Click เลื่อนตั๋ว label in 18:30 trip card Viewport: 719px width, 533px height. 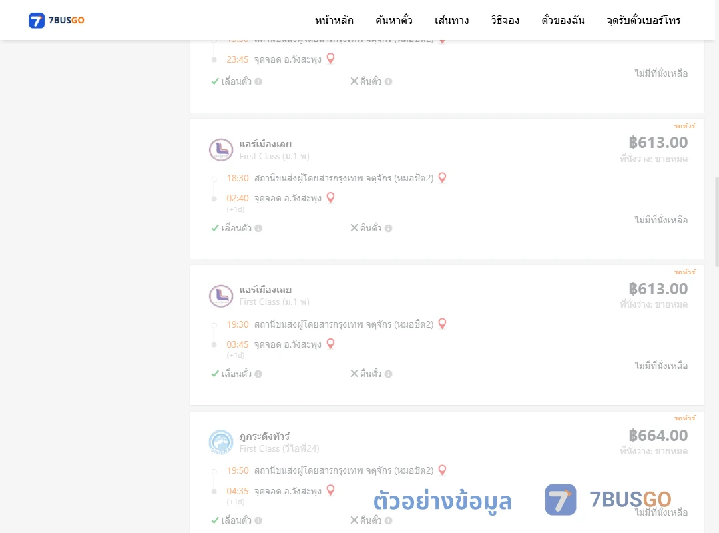tap(236, 228)
